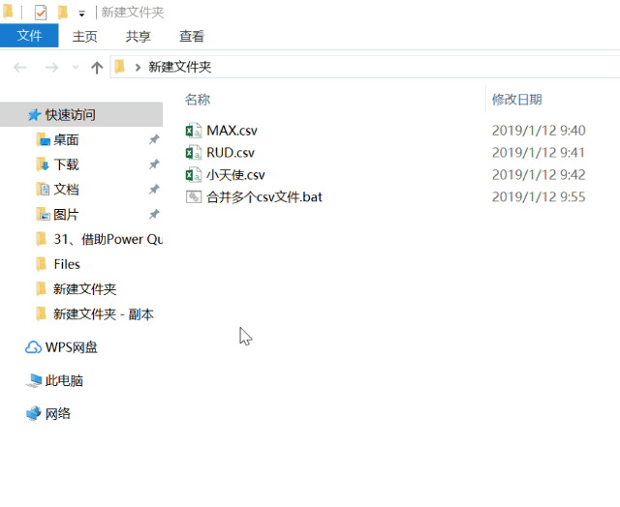
Task: Click the folder icon beside Files
Action: (41, 264)
